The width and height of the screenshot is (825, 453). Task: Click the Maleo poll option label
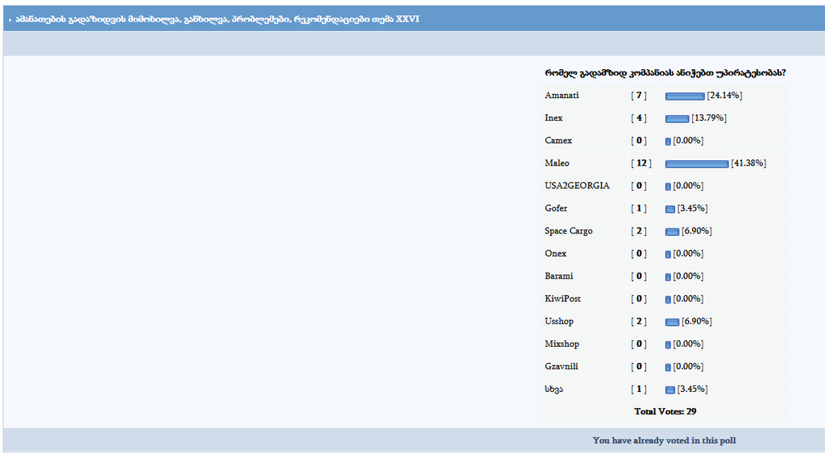558,163
